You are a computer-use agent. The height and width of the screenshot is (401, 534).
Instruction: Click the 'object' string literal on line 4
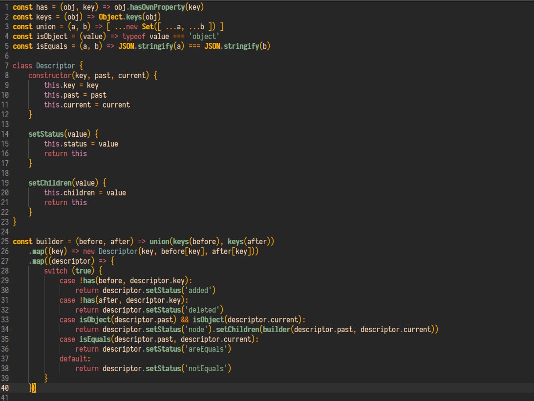pyautogui.click(x=204, y=37)
